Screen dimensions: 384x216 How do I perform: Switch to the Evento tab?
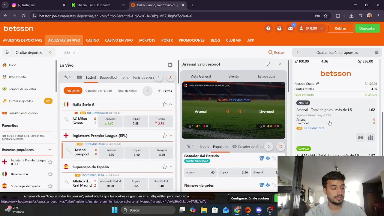tap(234, 76)
